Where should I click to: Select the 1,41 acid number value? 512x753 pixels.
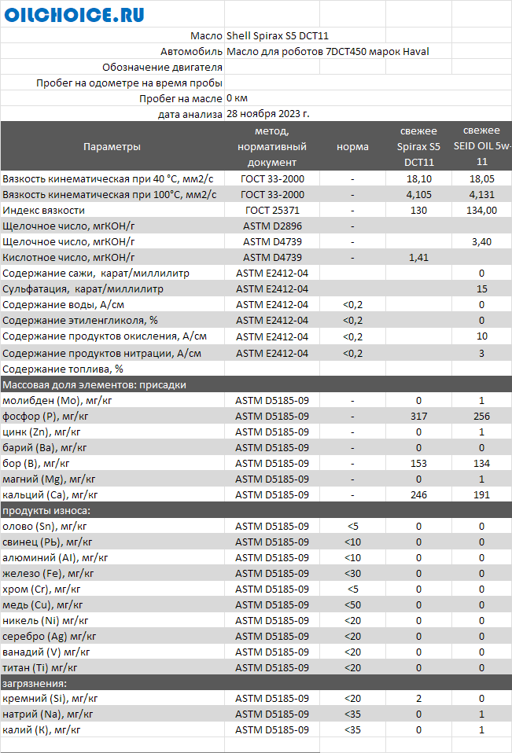click(419, 257)
